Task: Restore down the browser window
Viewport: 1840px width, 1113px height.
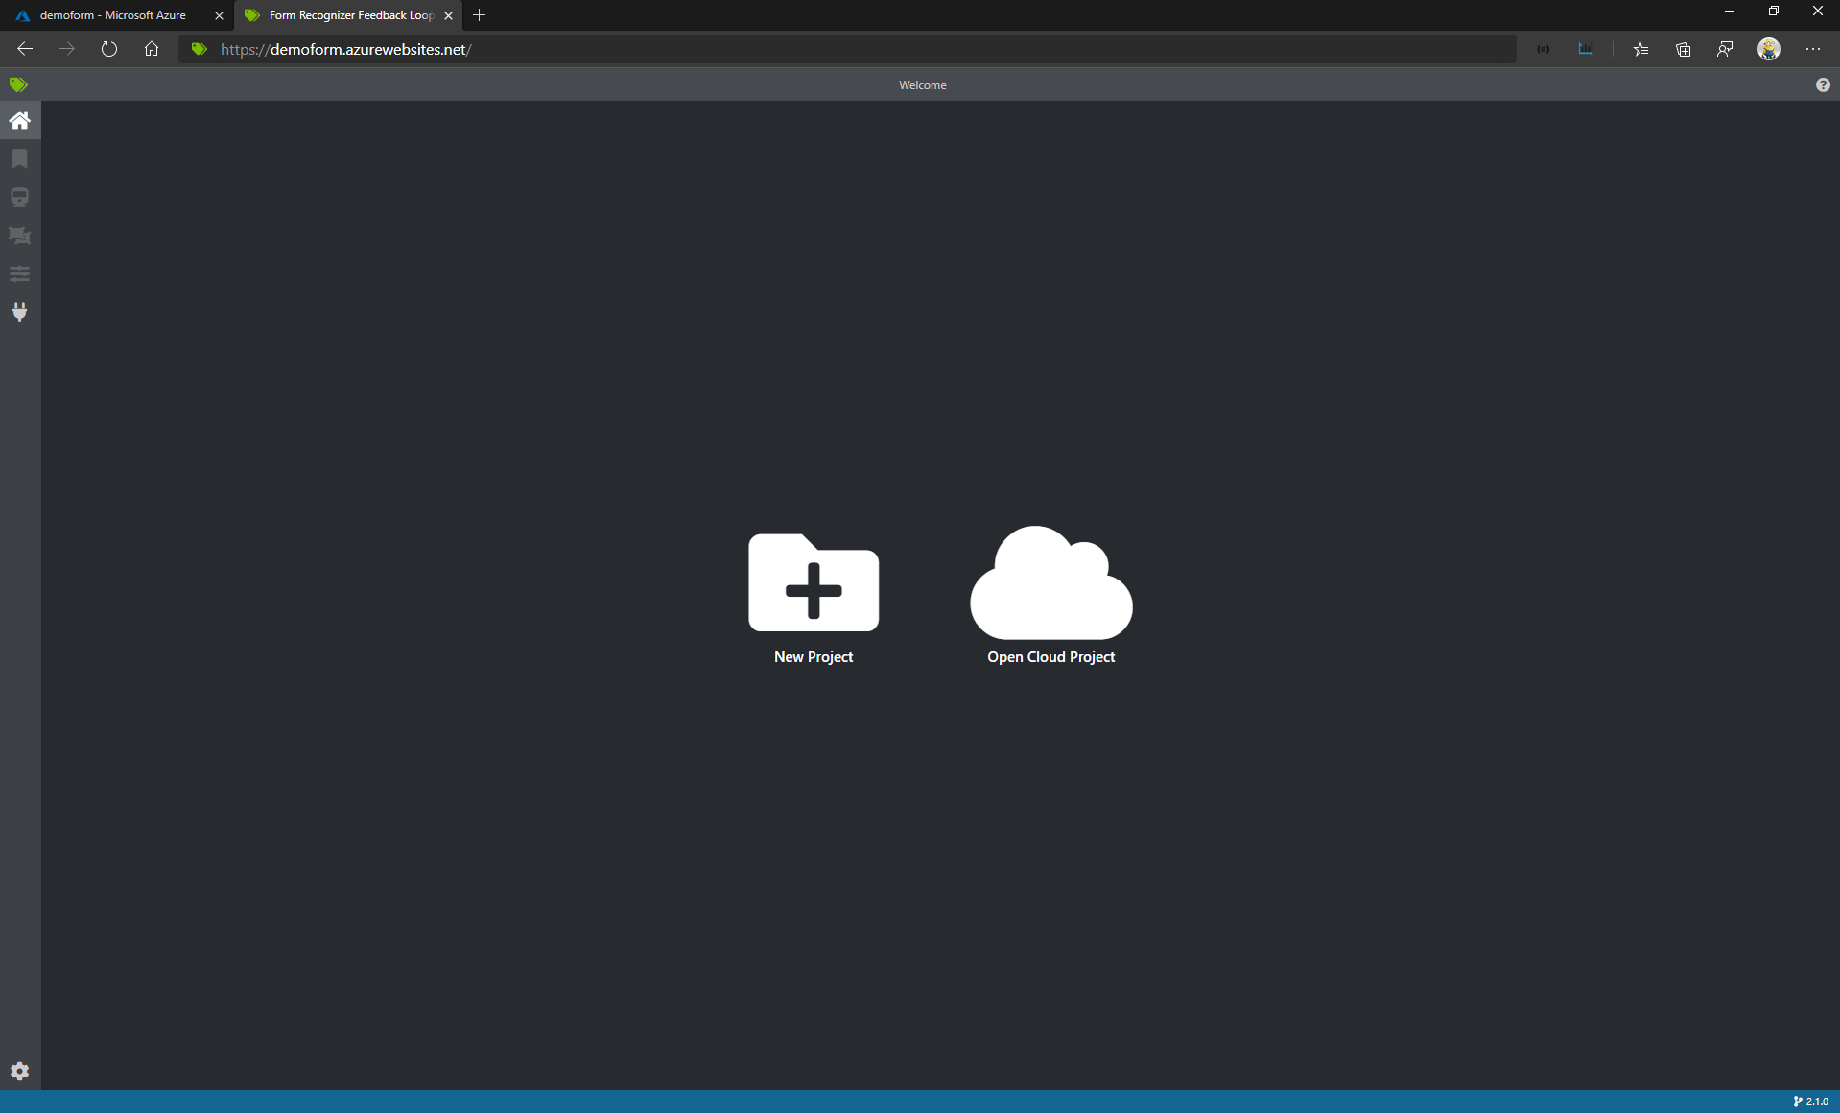Action: click(x=1774, y=12)
